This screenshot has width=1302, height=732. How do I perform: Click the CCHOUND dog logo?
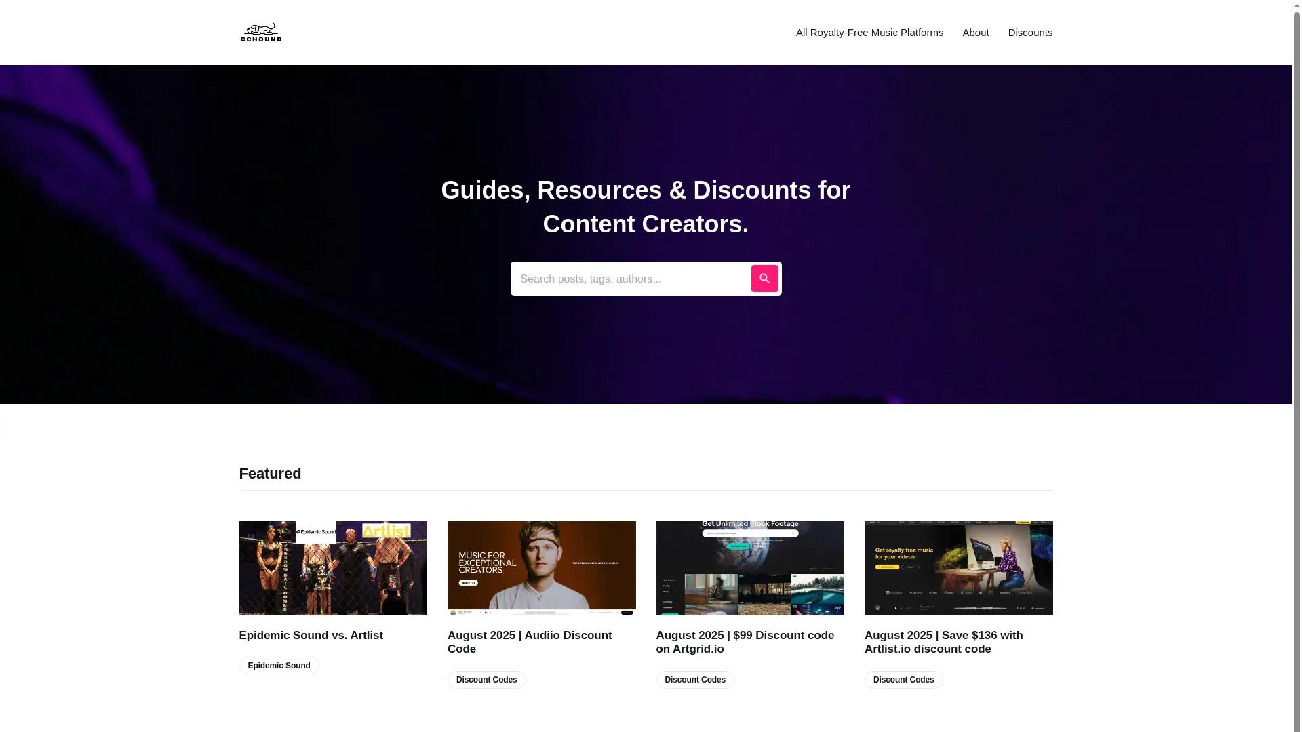260,32
